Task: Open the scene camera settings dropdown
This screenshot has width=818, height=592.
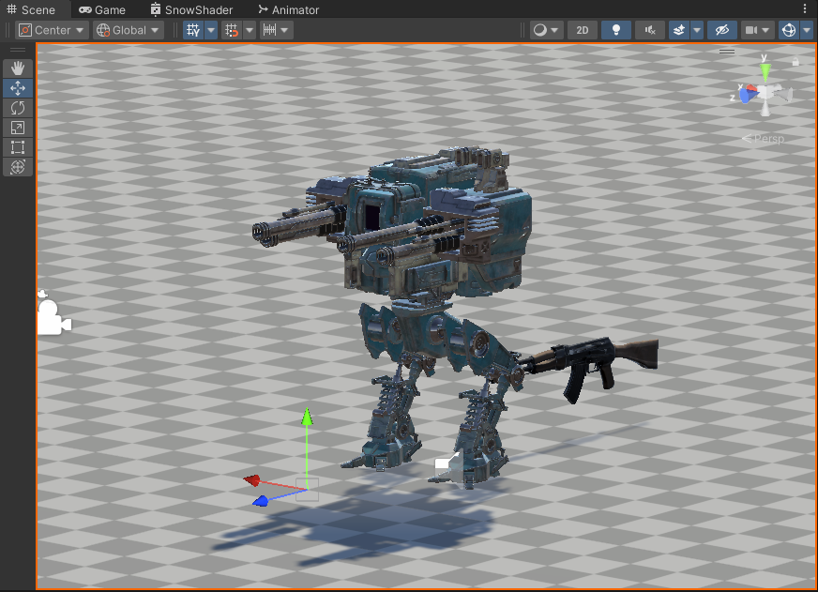Action: [757, 30]
